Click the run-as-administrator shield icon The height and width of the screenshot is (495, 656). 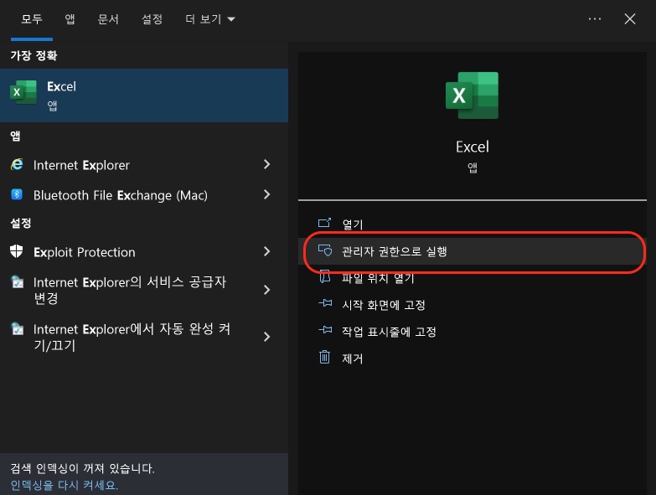[325, 250]
